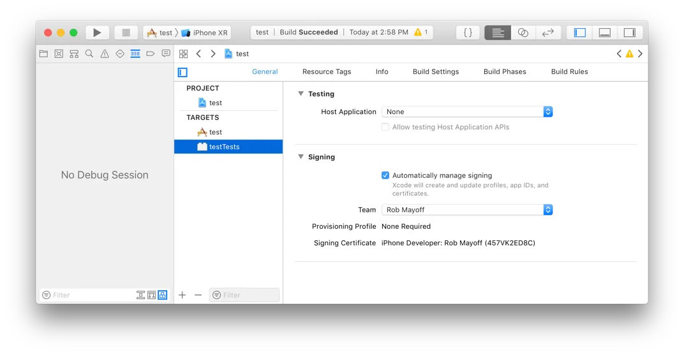The image size is (684, 355).
Task: Collapse the Signing section
Action: pos(301,157)
